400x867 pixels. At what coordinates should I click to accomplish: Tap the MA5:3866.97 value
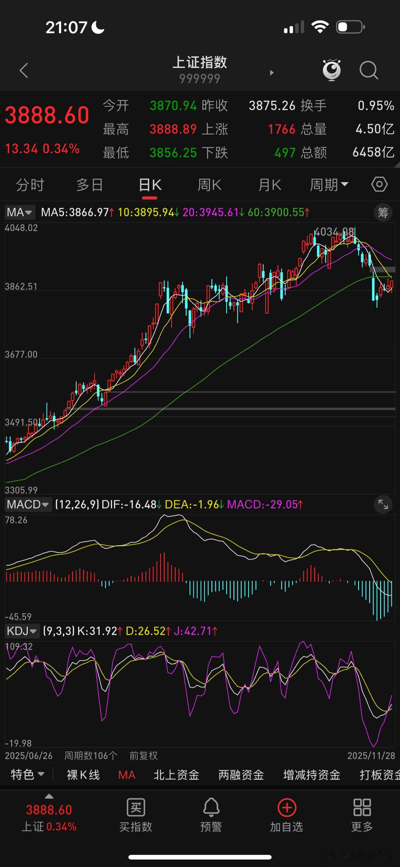(x=77, y=212)
